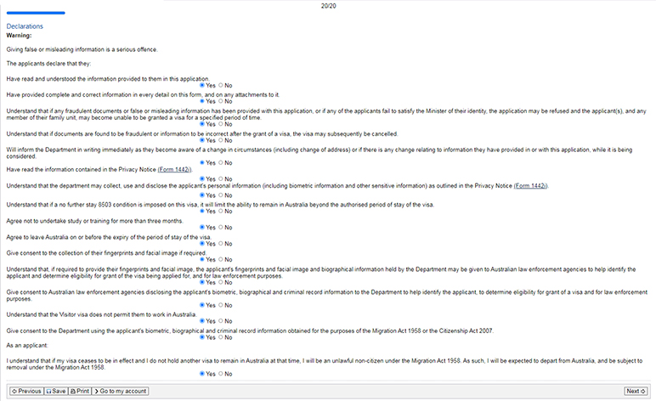The image size is (656, 401).
Task: Click the blue progress bar above Declarations
Action: pos(36,13)
